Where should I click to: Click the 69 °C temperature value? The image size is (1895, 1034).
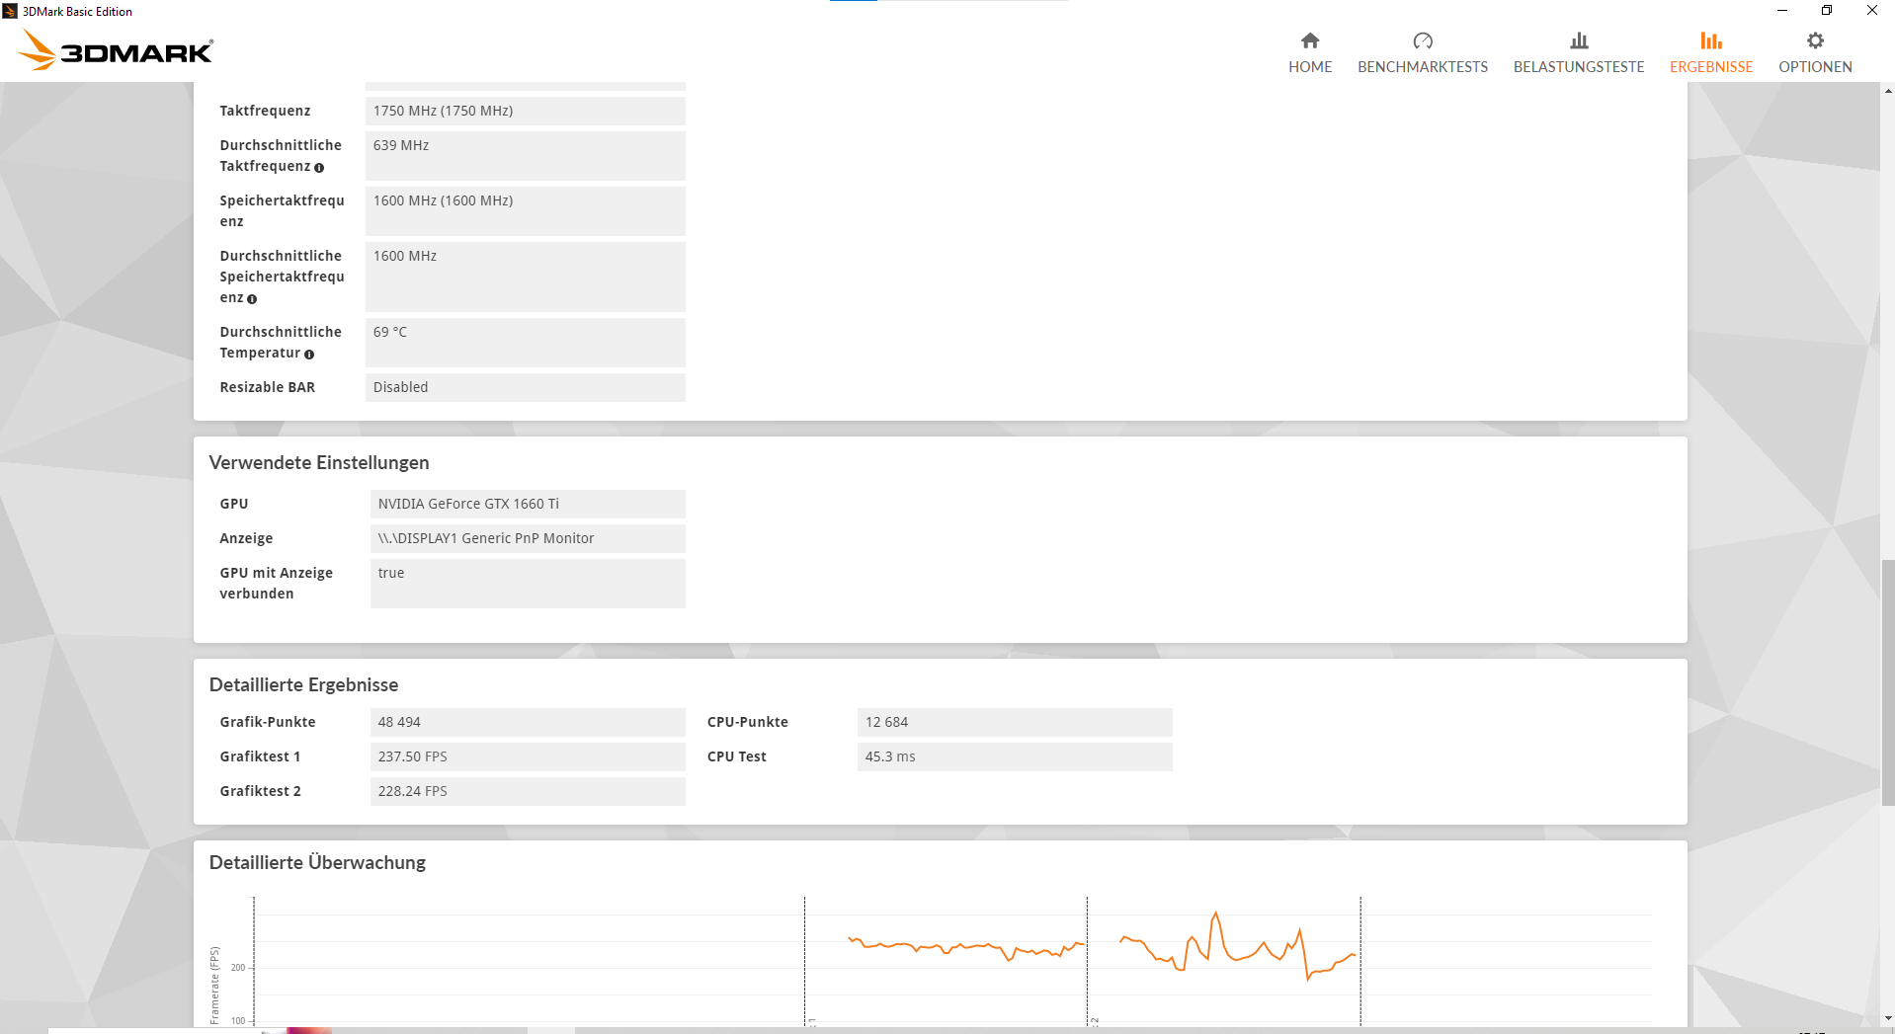pyautogui.click(x=526, y=343)
